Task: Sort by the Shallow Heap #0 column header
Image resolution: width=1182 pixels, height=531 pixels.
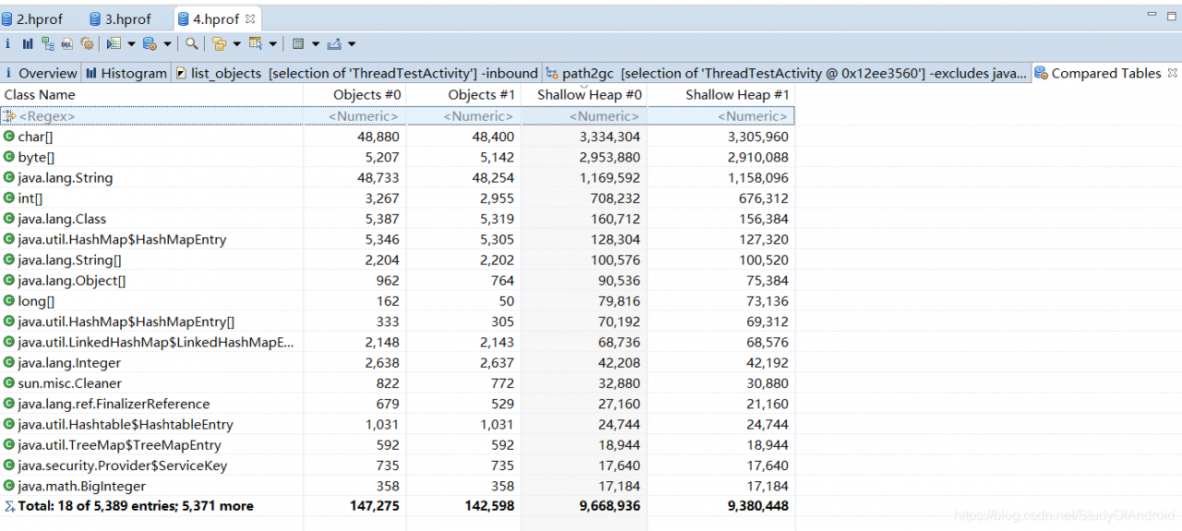Action: [x=589, y=94]
